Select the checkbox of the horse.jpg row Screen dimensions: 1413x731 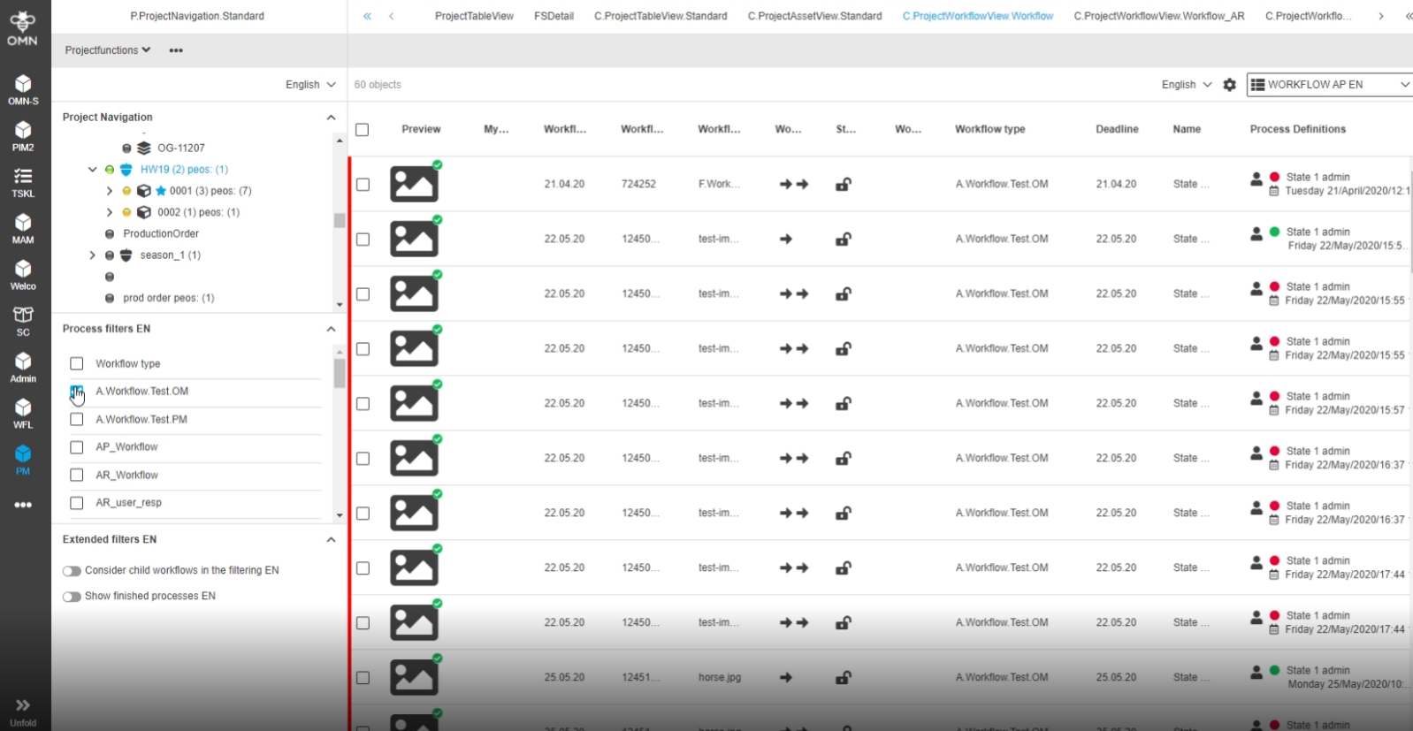pyautogui.click(x=363, y=677)
